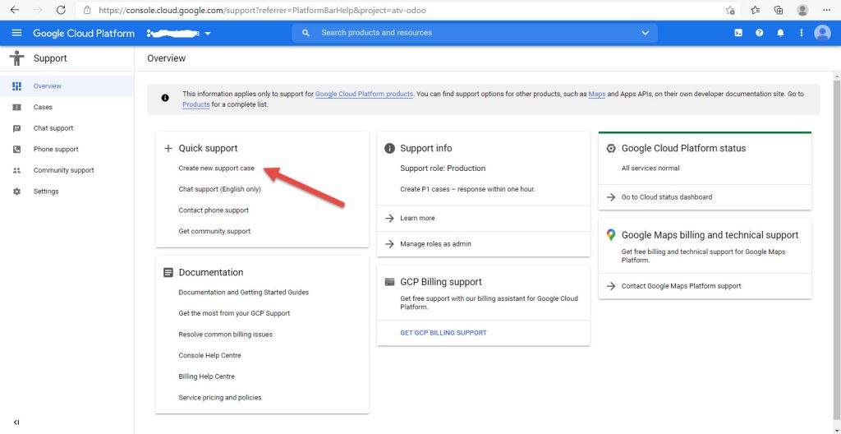
Task: Open Documentation and Getting Started Guides
Action: [243, 292]
